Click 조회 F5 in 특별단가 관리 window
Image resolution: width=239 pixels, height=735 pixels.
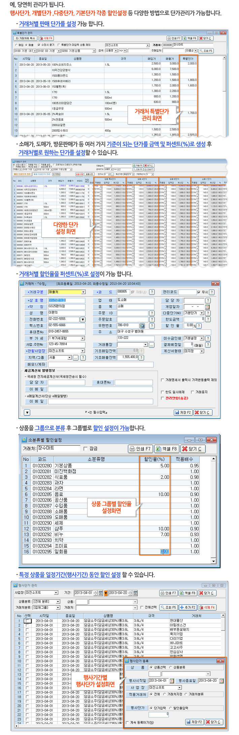(206, 51)
